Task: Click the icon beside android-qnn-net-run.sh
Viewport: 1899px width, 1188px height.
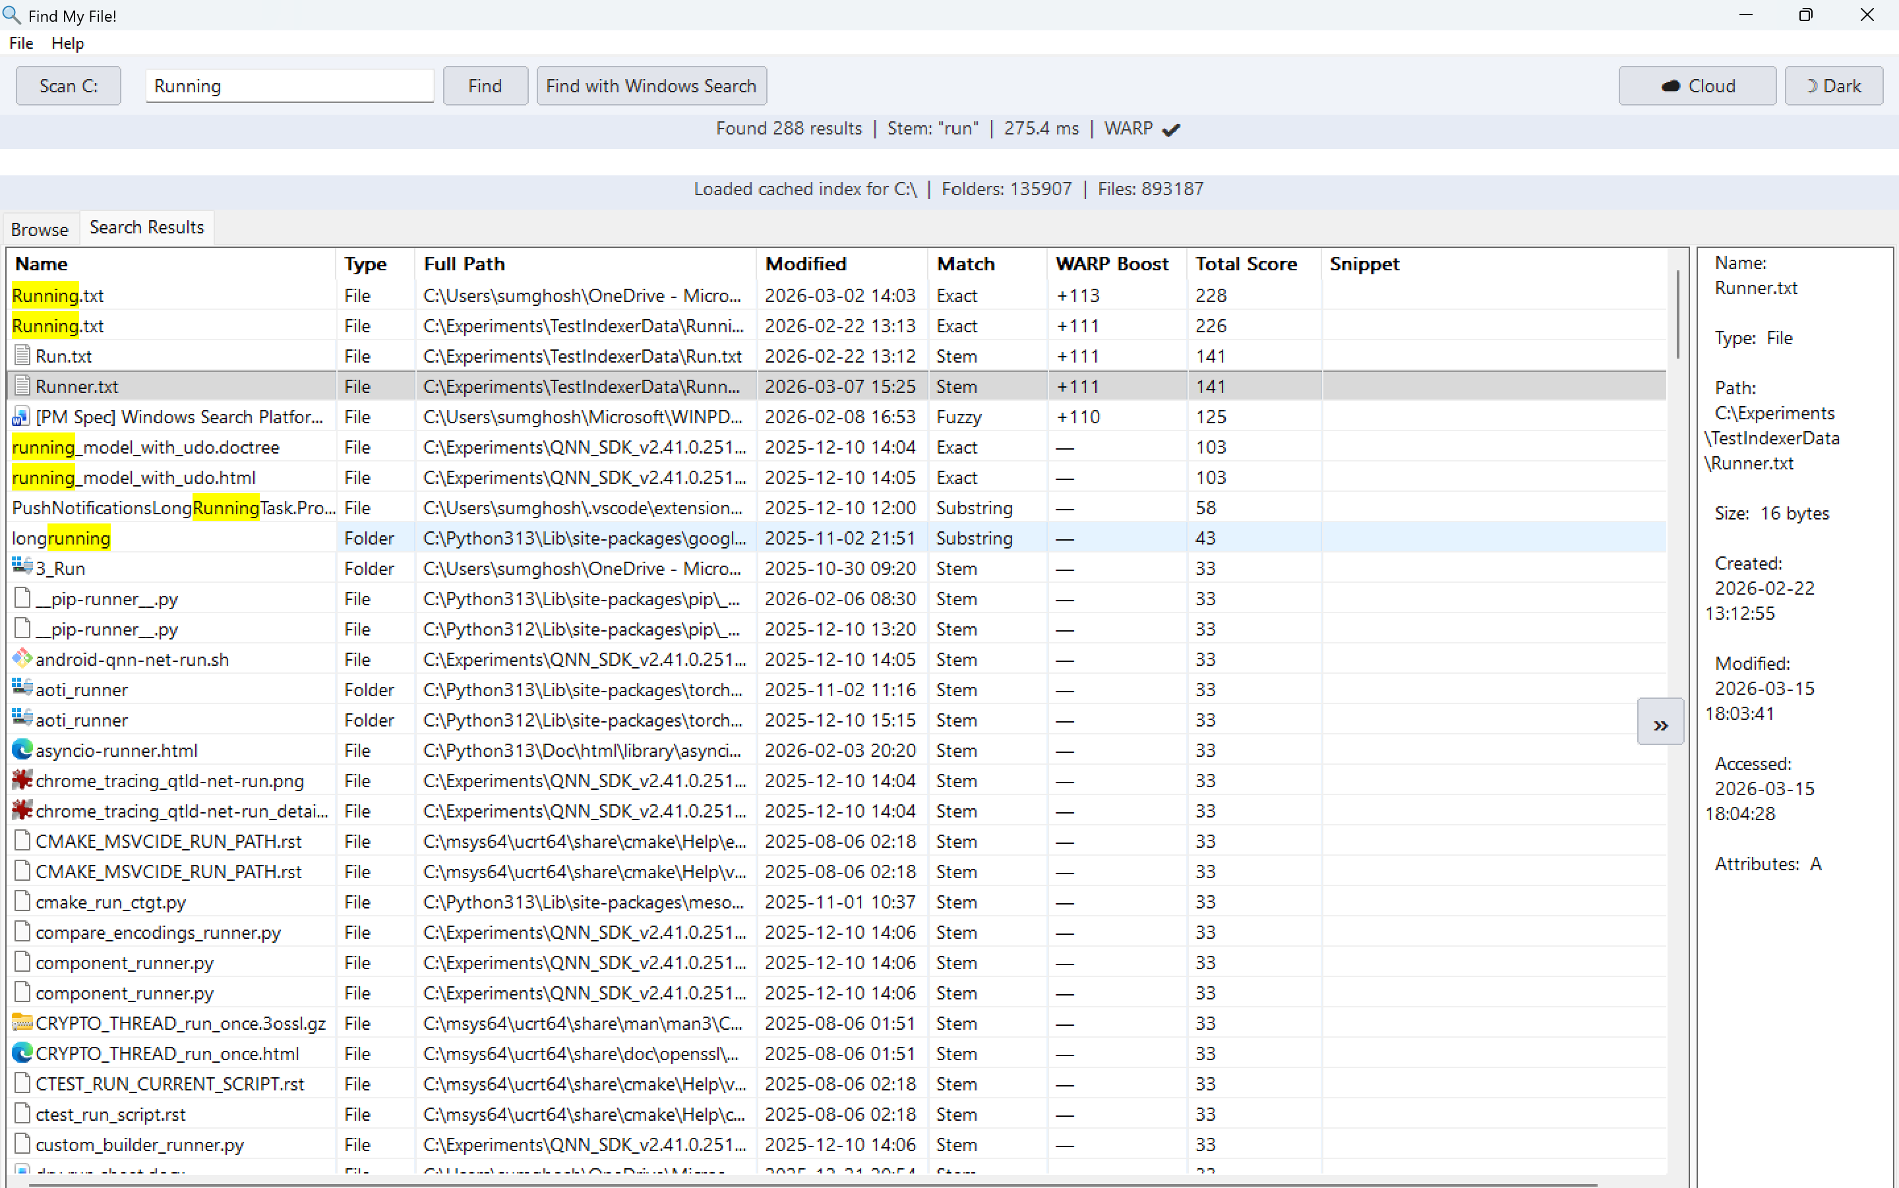Action: (x=22, y=659)
